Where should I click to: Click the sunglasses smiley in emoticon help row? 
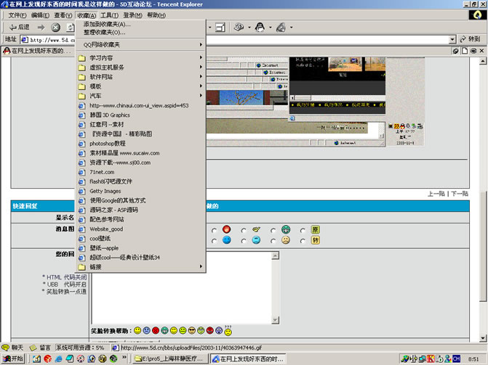(x=192, y=331)
